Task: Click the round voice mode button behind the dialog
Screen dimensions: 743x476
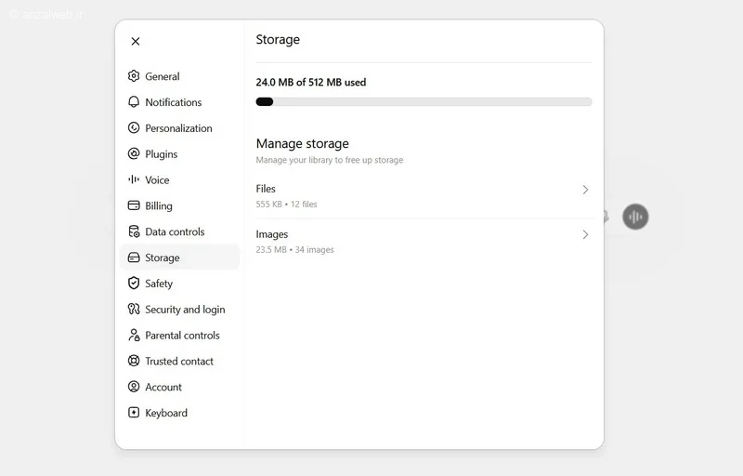Action: click(635, 217)
